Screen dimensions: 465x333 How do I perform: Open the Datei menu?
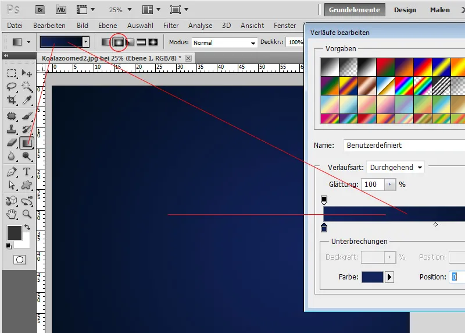15,26
